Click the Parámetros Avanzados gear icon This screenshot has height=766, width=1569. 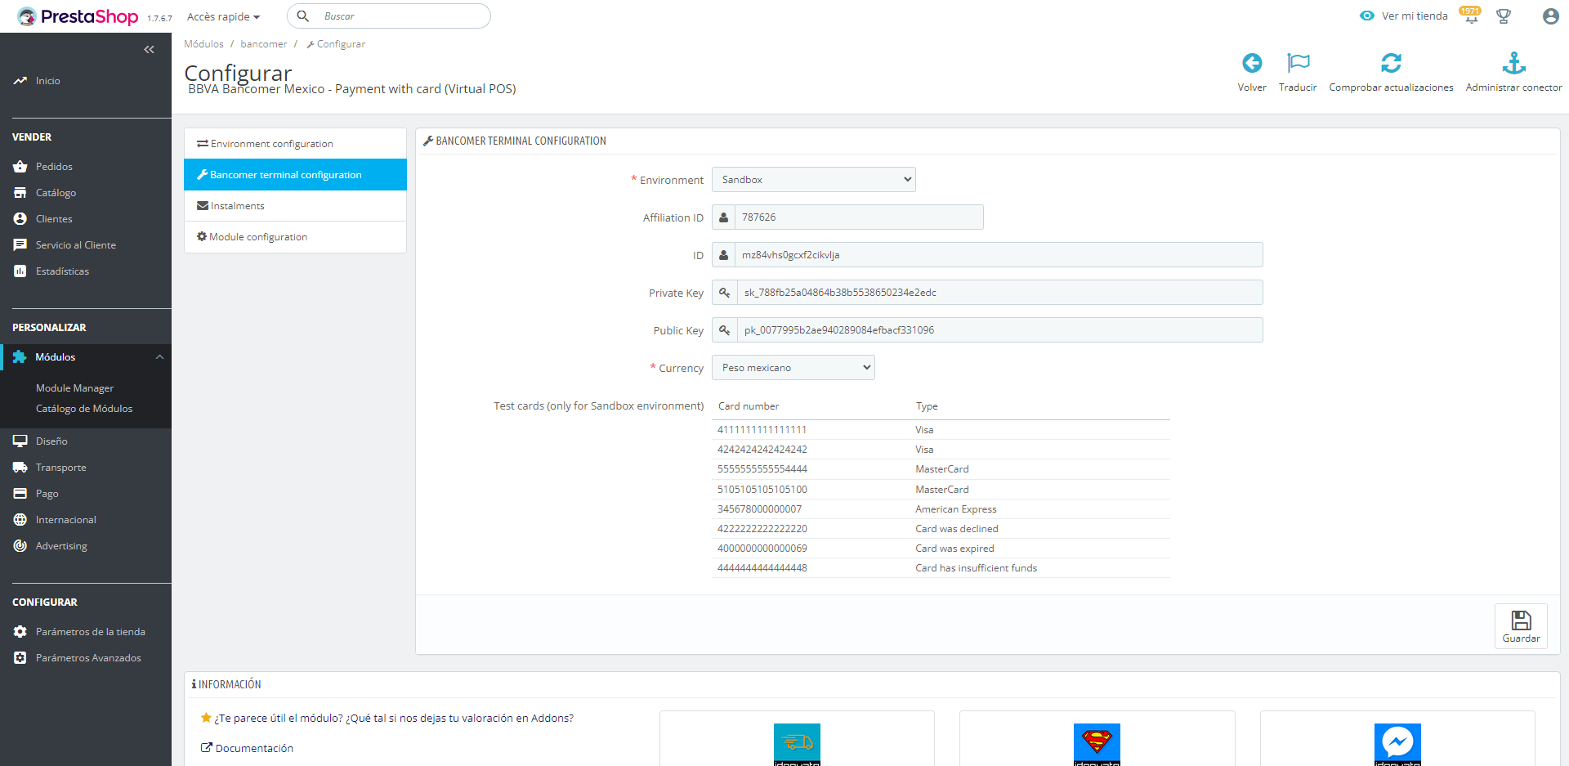[20, 658]
